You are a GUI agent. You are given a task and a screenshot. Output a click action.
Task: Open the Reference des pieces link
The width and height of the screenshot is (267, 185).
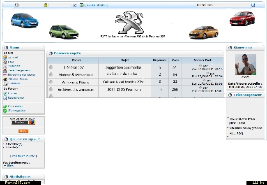click(22, 74)
